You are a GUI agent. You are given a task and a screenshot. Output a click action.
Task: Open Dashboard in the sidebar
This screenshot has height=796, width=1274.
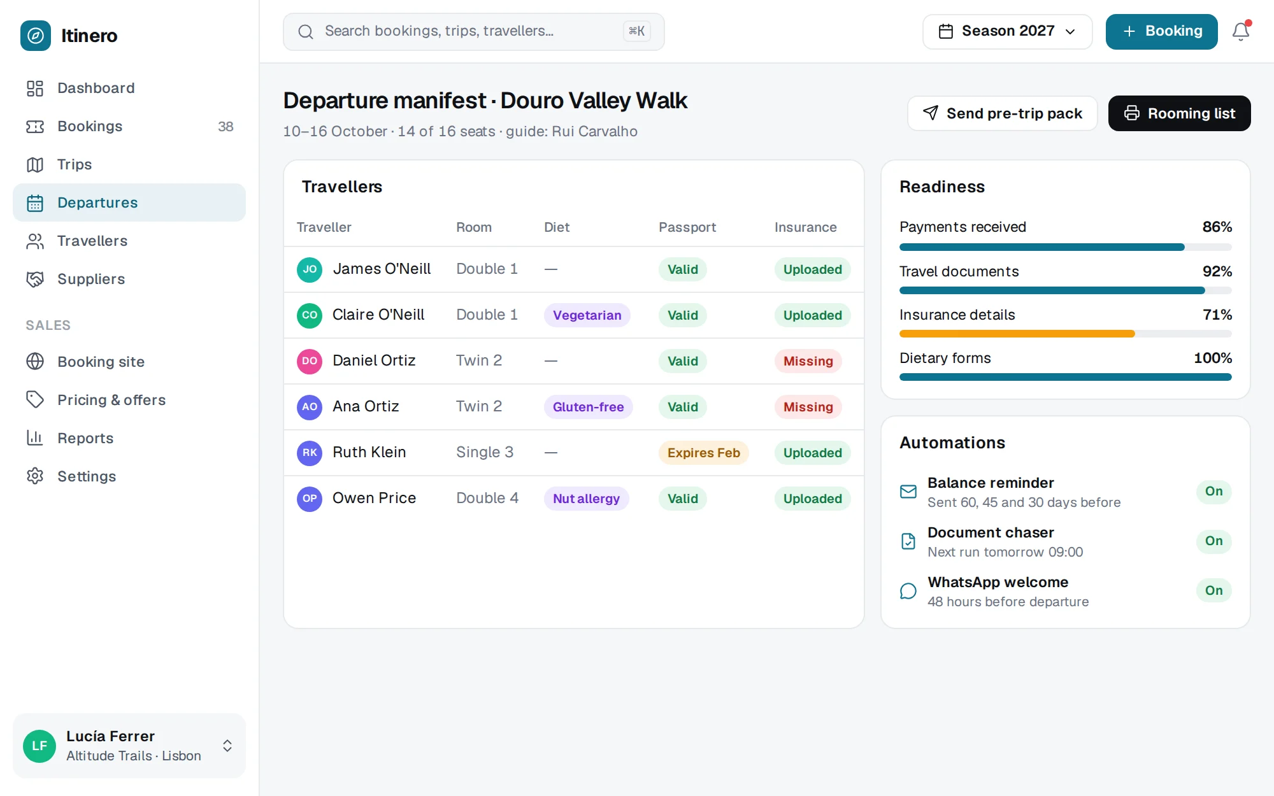click(129, 88)
